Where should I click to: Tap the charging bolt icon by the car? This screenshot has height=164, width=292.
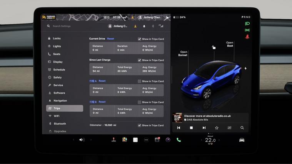pyautogui.click(x=245, y=69)
